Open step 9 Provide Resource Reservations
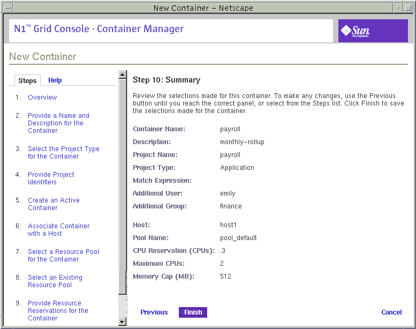 point(58,310)
